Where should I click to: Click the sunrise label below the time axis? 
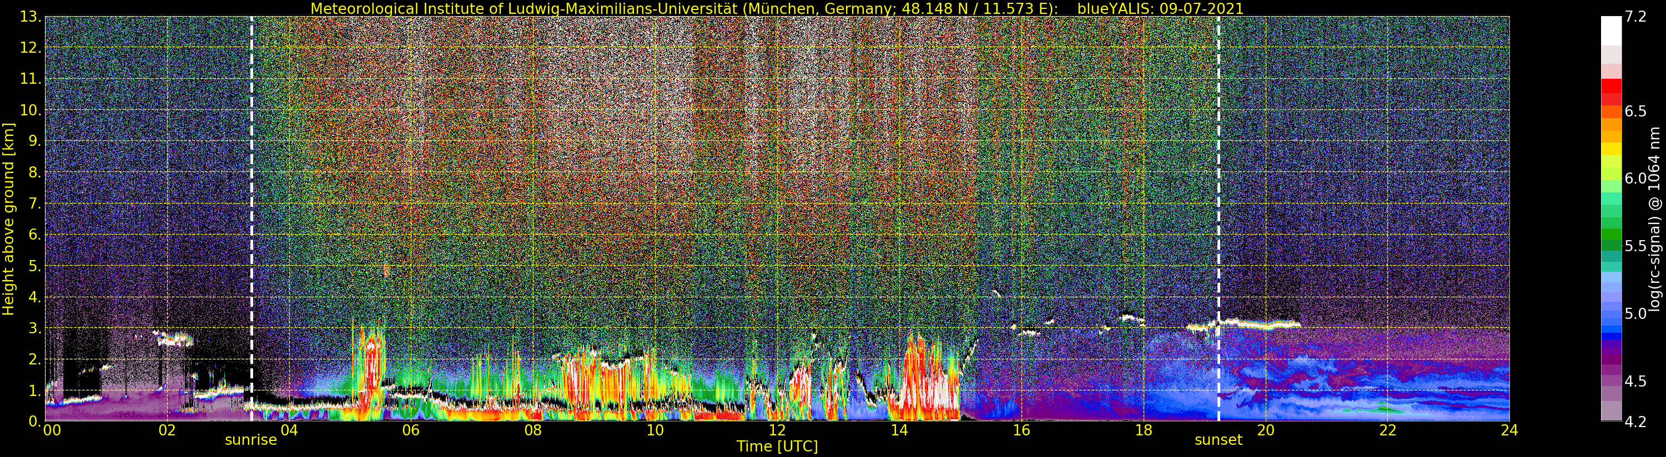[250, 440]
